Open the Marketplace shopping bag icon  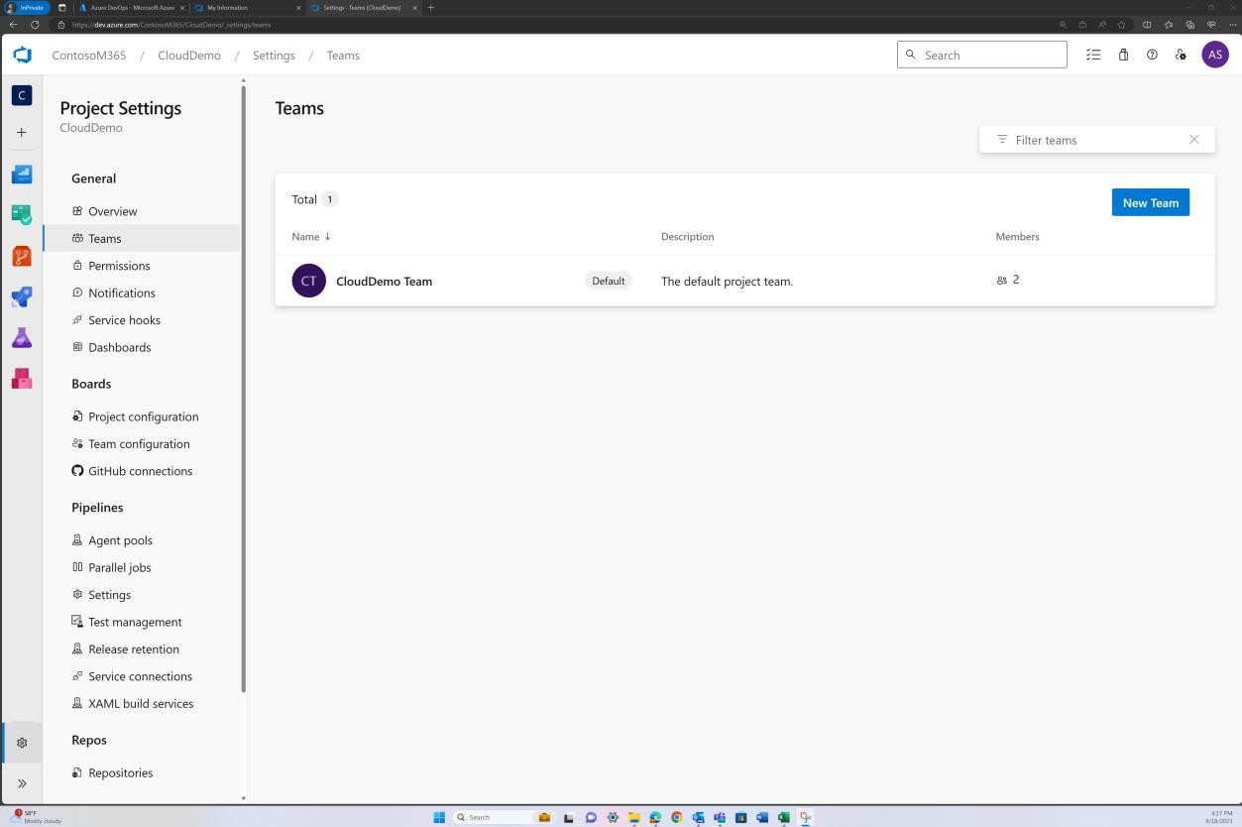[x=1123, y=55]
